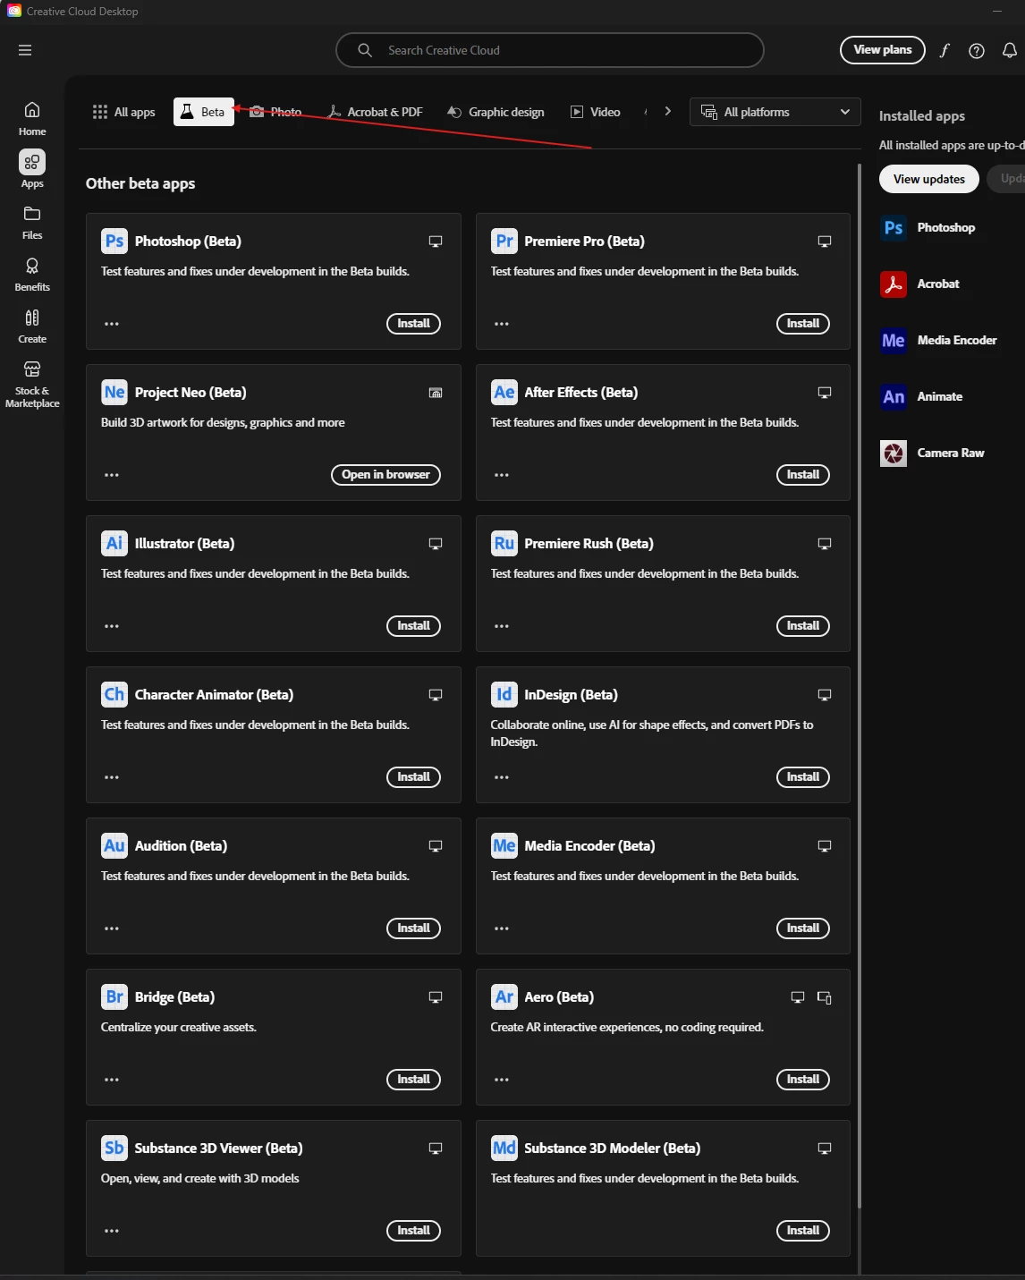Click the mobile platform icon on Aero card
1025x1280 pixels.
coord(825,997)
